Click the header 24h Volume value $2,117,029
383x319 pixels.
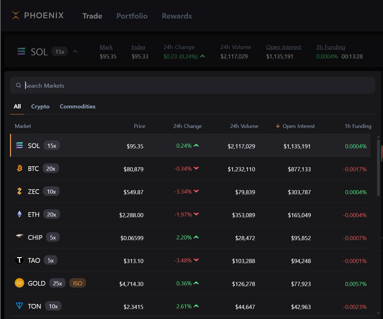coord(234,57)
